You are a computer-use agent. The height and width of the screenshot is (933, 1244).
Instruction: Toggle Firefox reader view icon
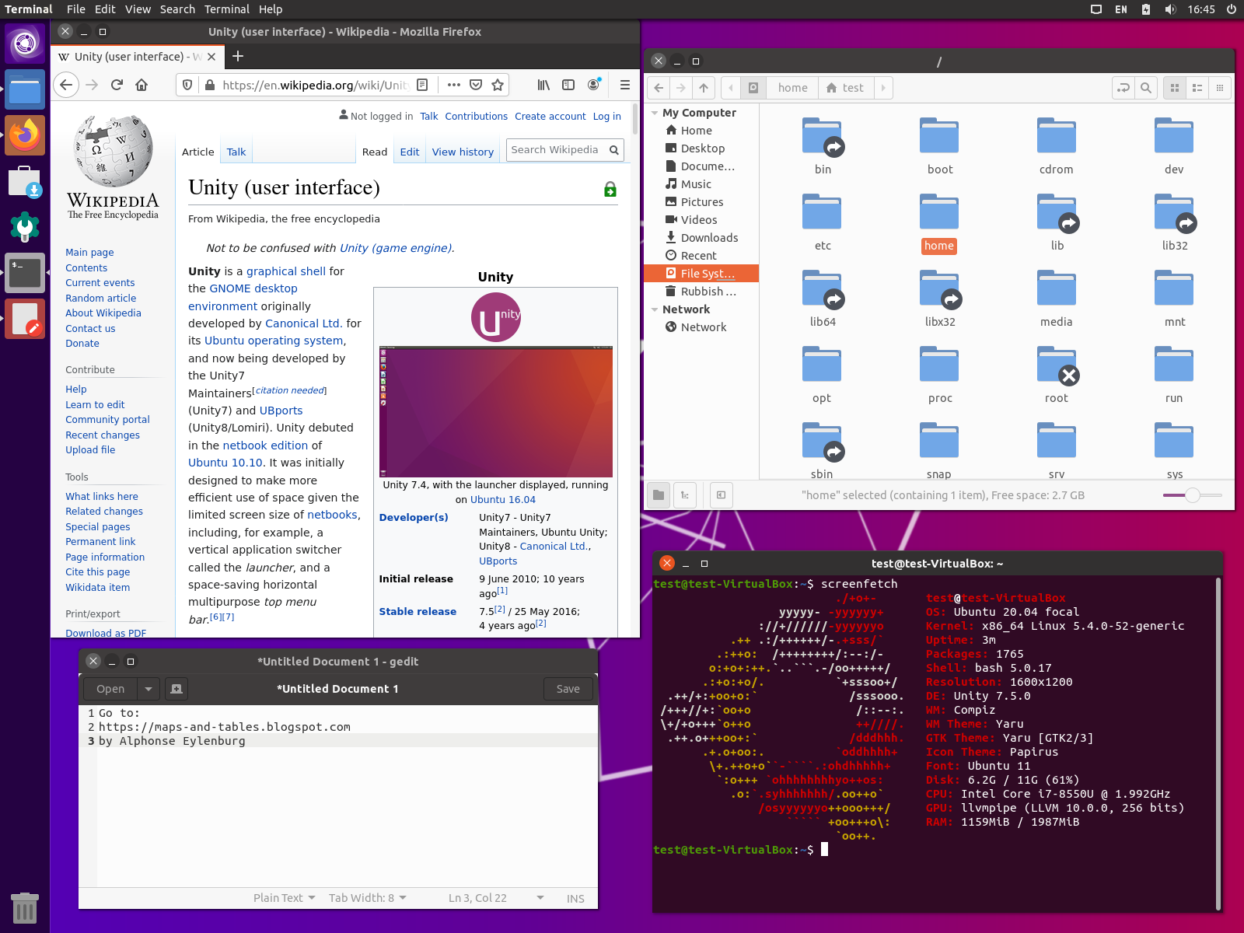click(x=422, y=85)
